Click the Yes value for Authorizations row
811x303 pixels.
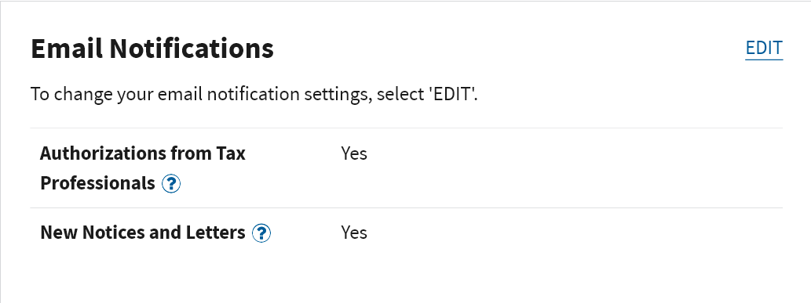[354, 153]
